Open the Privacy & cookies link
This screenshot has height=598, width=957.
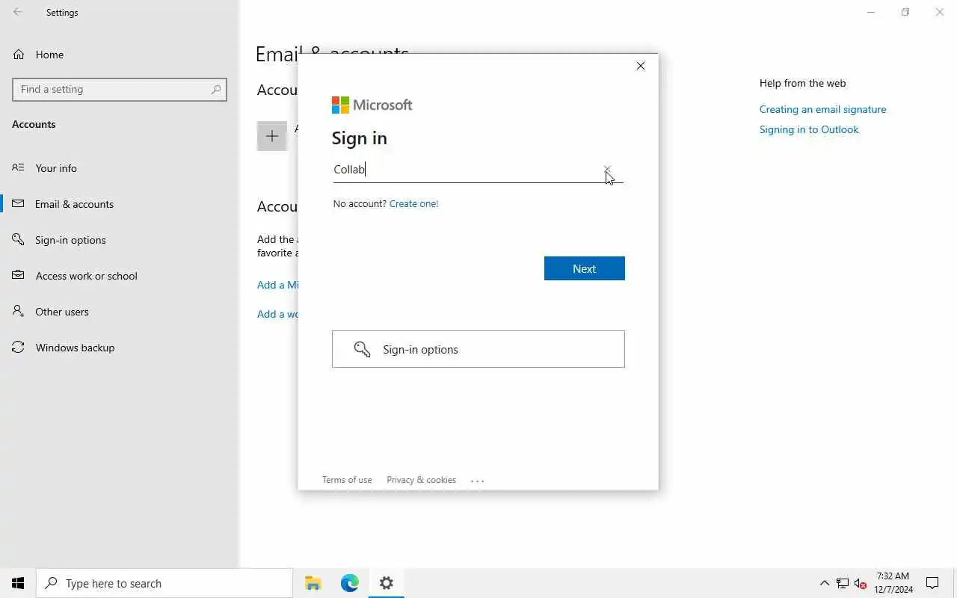pos(421,480)
